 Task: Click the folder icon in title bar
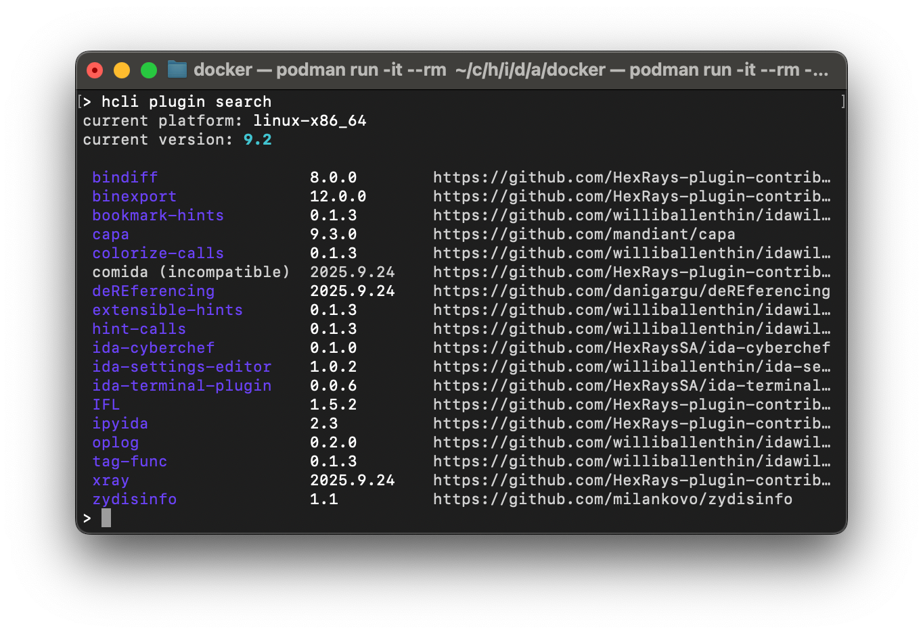(177, 70)
